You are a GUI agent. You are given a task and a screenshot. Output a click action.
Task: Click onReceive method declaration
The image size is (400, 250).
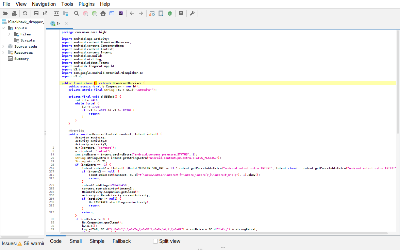[x=115, y=134]
